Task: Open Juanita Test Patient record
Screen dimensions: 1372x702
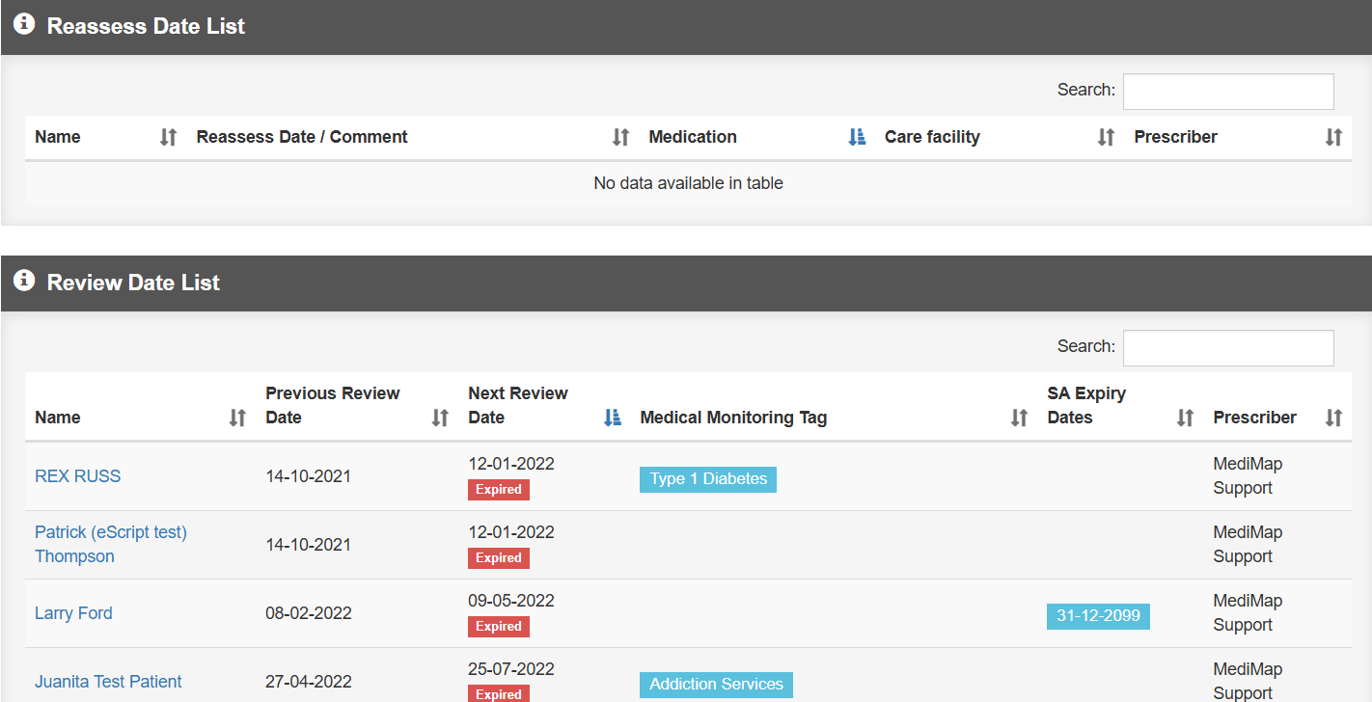Action: point(108,682)
